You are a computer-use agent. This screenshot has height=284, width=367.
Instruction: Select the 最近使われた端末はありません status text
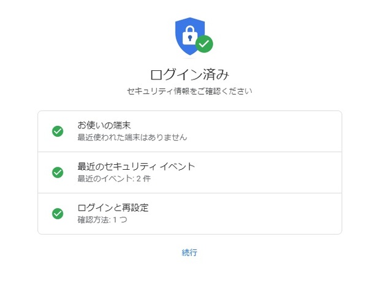[132, 137]
